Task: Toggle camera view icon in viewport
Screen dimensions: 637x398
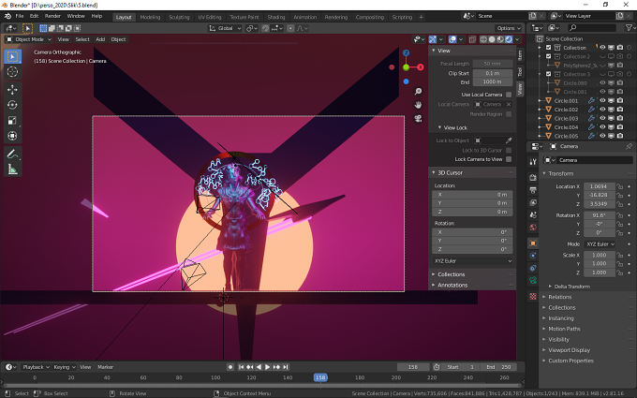Action: pos(418,118)
